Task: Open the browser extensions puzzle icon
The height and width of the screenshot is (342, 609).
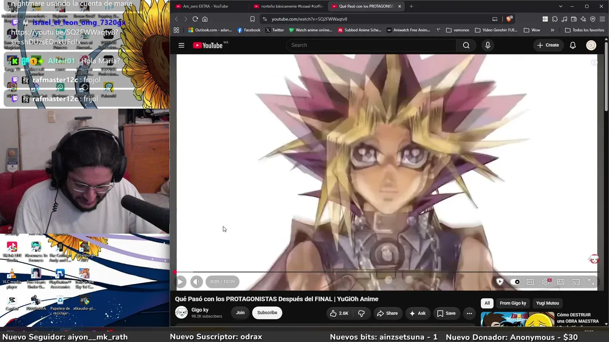Action: (x=555, y=19)
